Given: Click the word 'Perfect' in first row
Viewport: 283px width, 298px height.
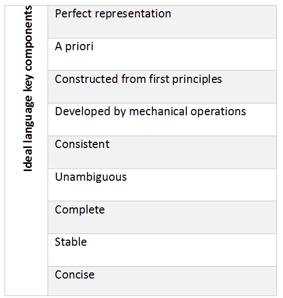Looking at the screenshot, I should pos(73,14).
